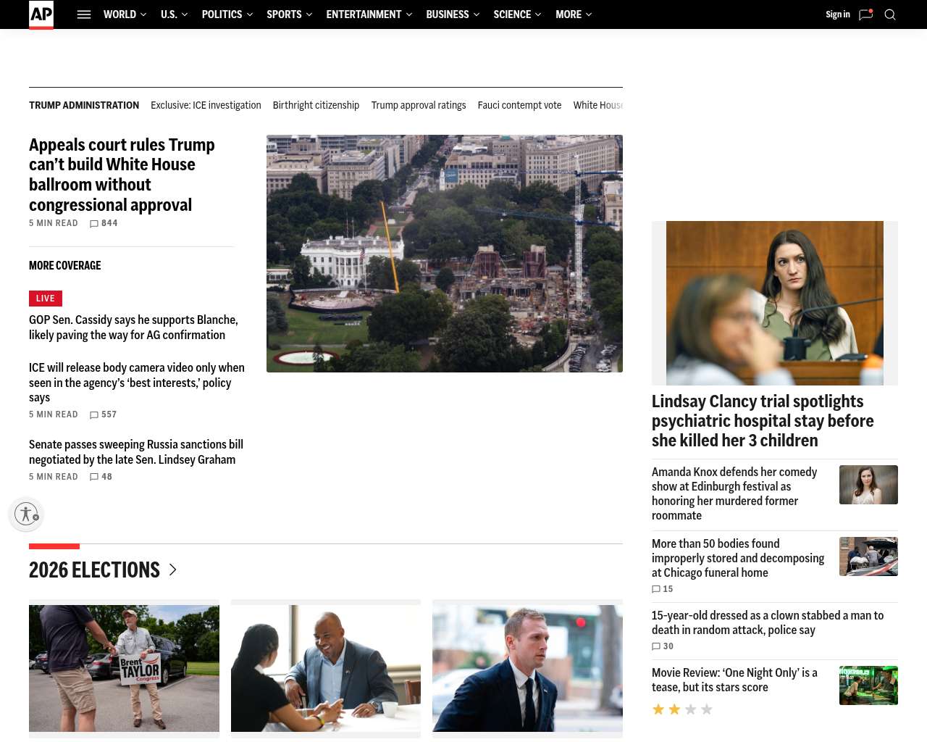This screenshot has width=927, height=742.
Task: Click the Amanda Knox portrait thumbnail
Action: [868, 485]
